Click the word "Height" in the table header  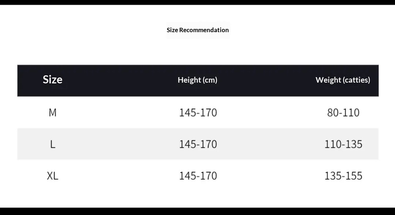[x=189, y=80]
